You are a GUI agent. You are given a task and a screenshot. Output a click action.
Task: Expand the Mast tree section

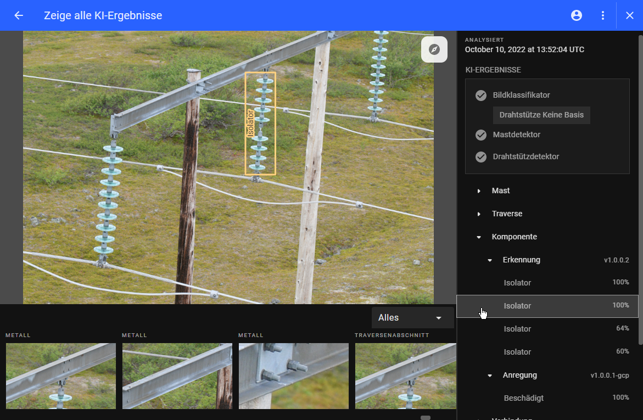click(479, 191)
